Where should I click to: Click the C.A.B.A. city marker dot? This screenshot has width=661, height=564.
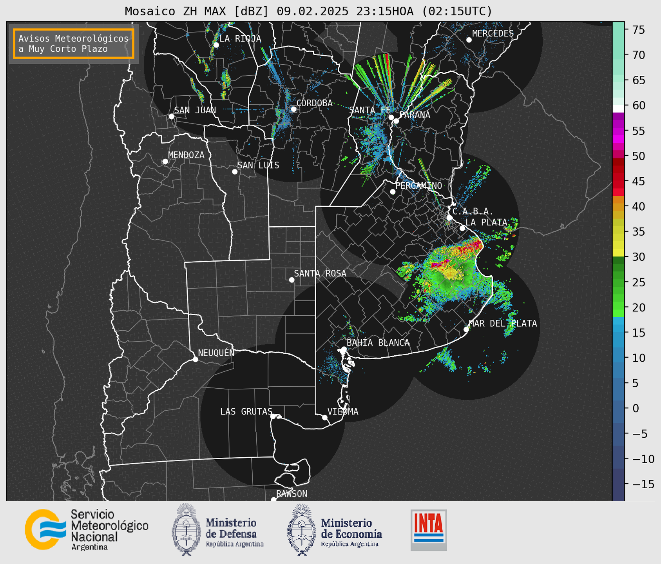click(x=449, y=218)
